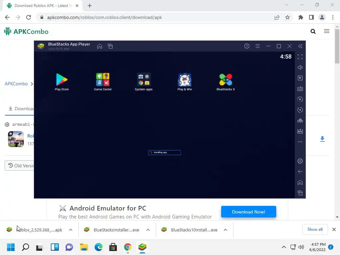Reload the page in Chrome
This screenshot has height=255, width=340.
pos(29,17)
